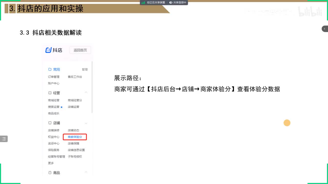This screenshot has height=184, width=328.
Task: Select 经营账号管理 in the sidebar
Action: pos(56,157)
